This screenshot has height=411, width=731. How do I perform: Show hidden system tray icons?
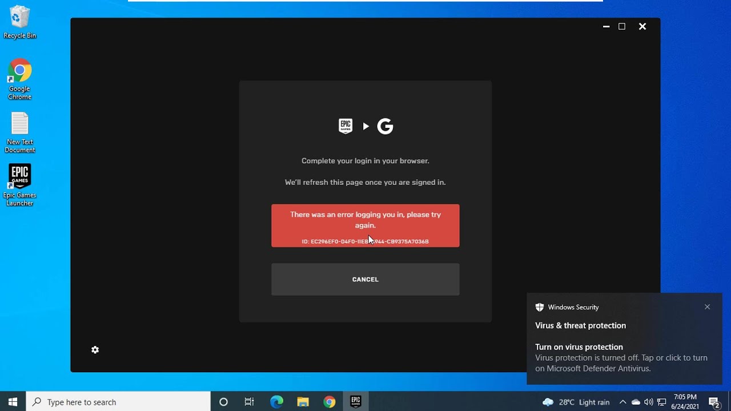pos(622,402)
